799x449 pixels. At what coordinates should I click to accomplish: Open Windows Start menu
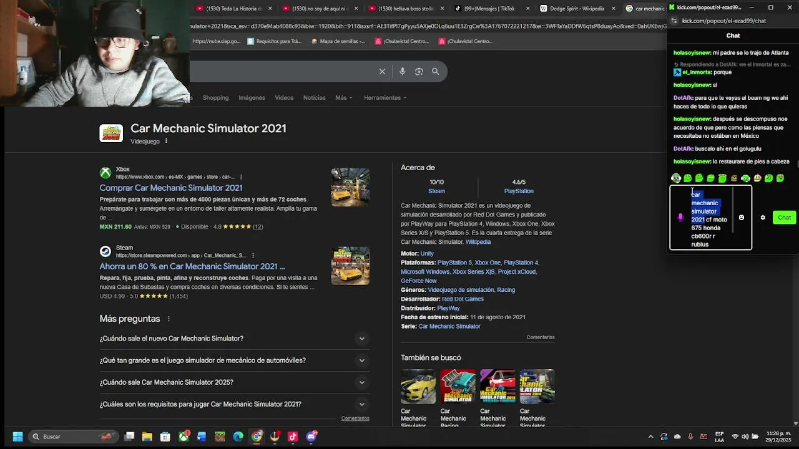point(17,437)
